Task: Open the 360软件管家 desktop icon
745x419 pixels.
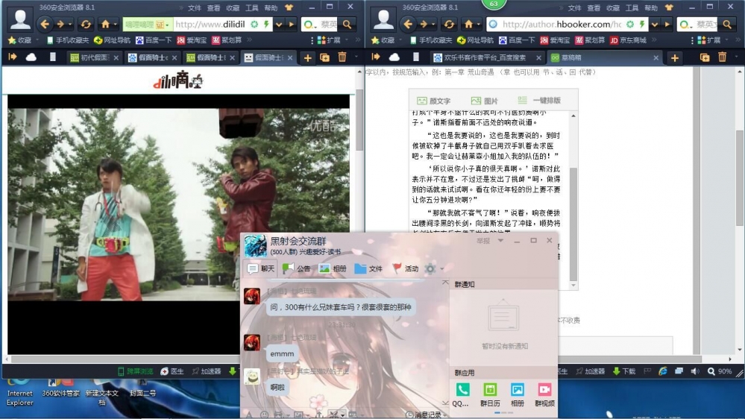Action: coord(60,388)
